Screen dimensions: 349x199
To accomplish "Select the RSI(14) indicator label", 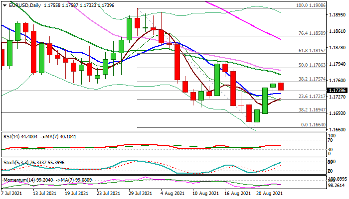I will pos(15,135).
